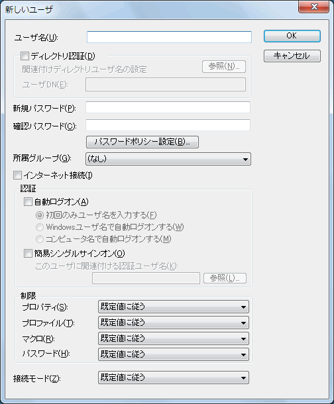Focus the ユーザ名 input field
334x404 pixels.
click(169, 37)
